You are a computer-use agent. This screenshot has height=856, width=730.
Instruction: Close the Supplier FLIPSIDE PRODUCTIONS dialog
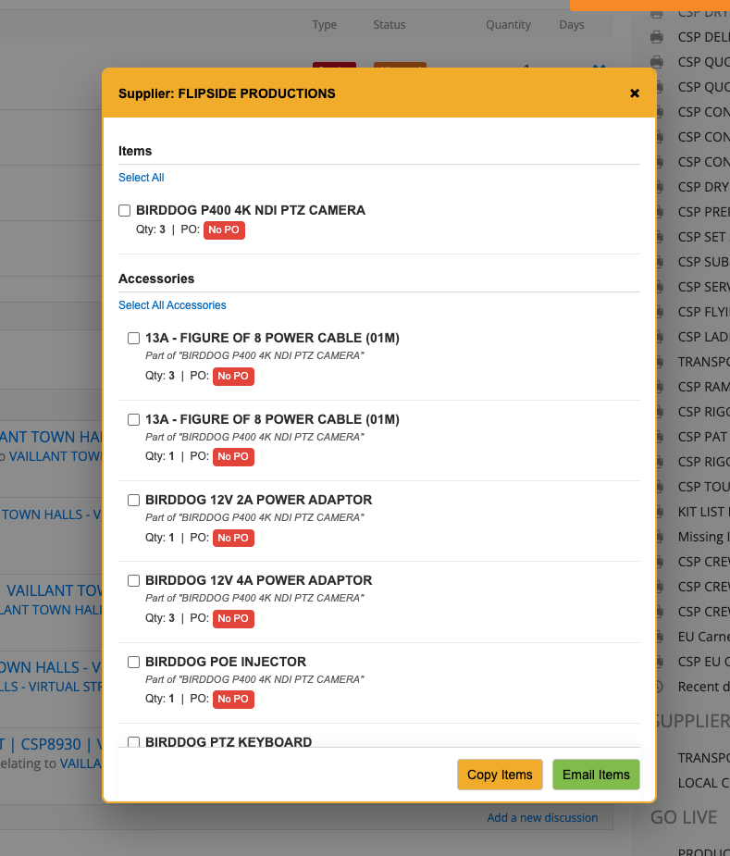pos(635,93)
